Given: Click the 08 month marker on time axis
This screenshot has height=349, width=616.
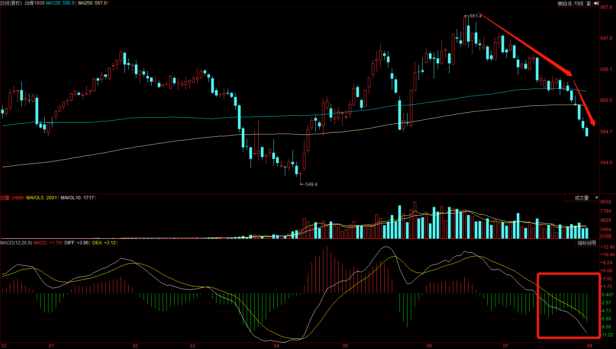Looking at the screenshot, I should tap(590, 346).
